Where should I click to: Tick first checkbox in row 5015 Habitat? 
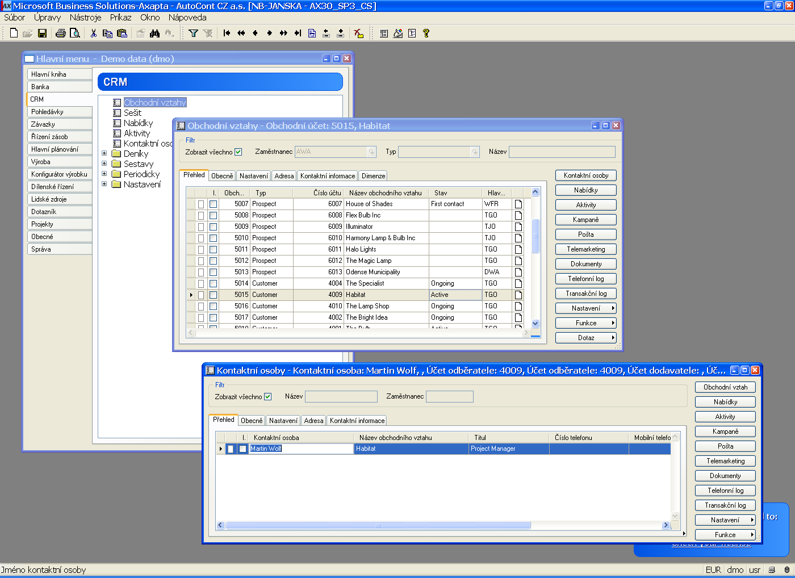[x=200, y=295]
